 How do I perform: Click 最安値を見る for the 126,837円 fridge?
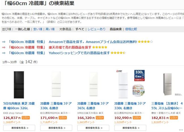pyautogui.click(x=19, y=128)
